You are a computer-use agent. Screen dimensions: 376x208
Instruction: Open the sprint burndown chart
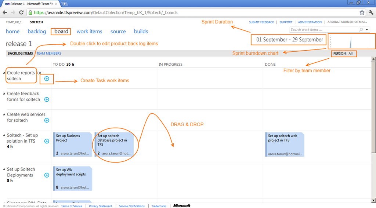click(351, 41)
